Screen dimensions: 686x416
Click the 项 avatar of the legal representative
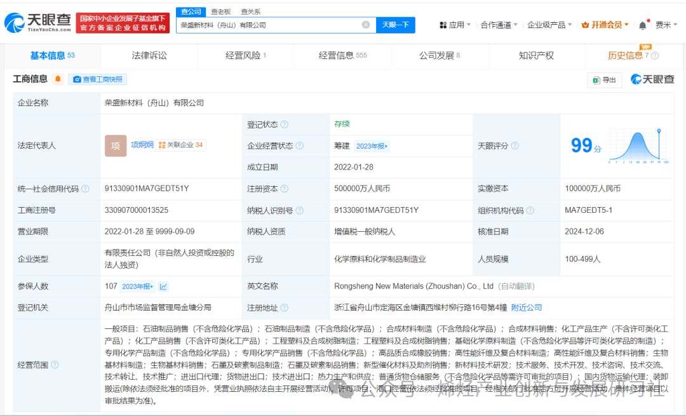116,145
